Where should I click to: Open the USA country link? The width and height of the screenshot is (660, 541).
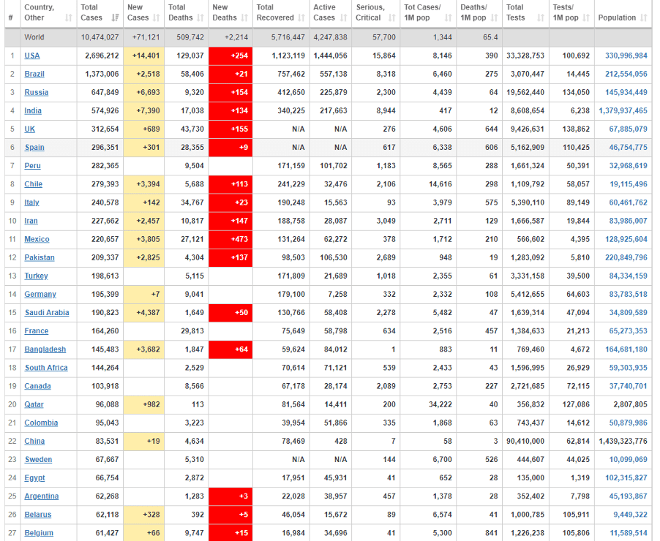pos(32,56)
